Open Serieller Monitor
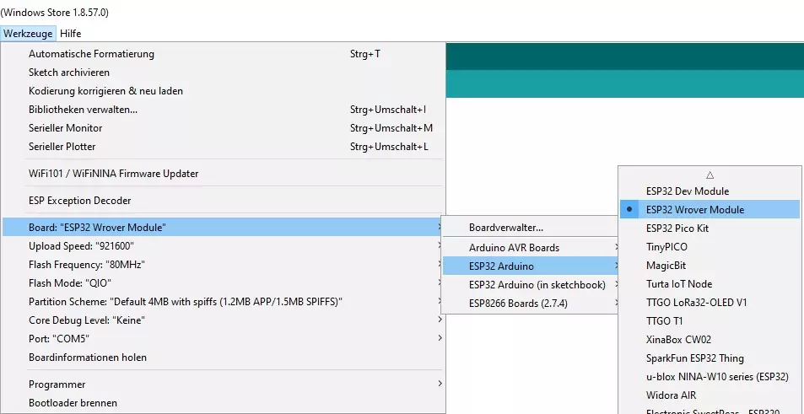 224,127
